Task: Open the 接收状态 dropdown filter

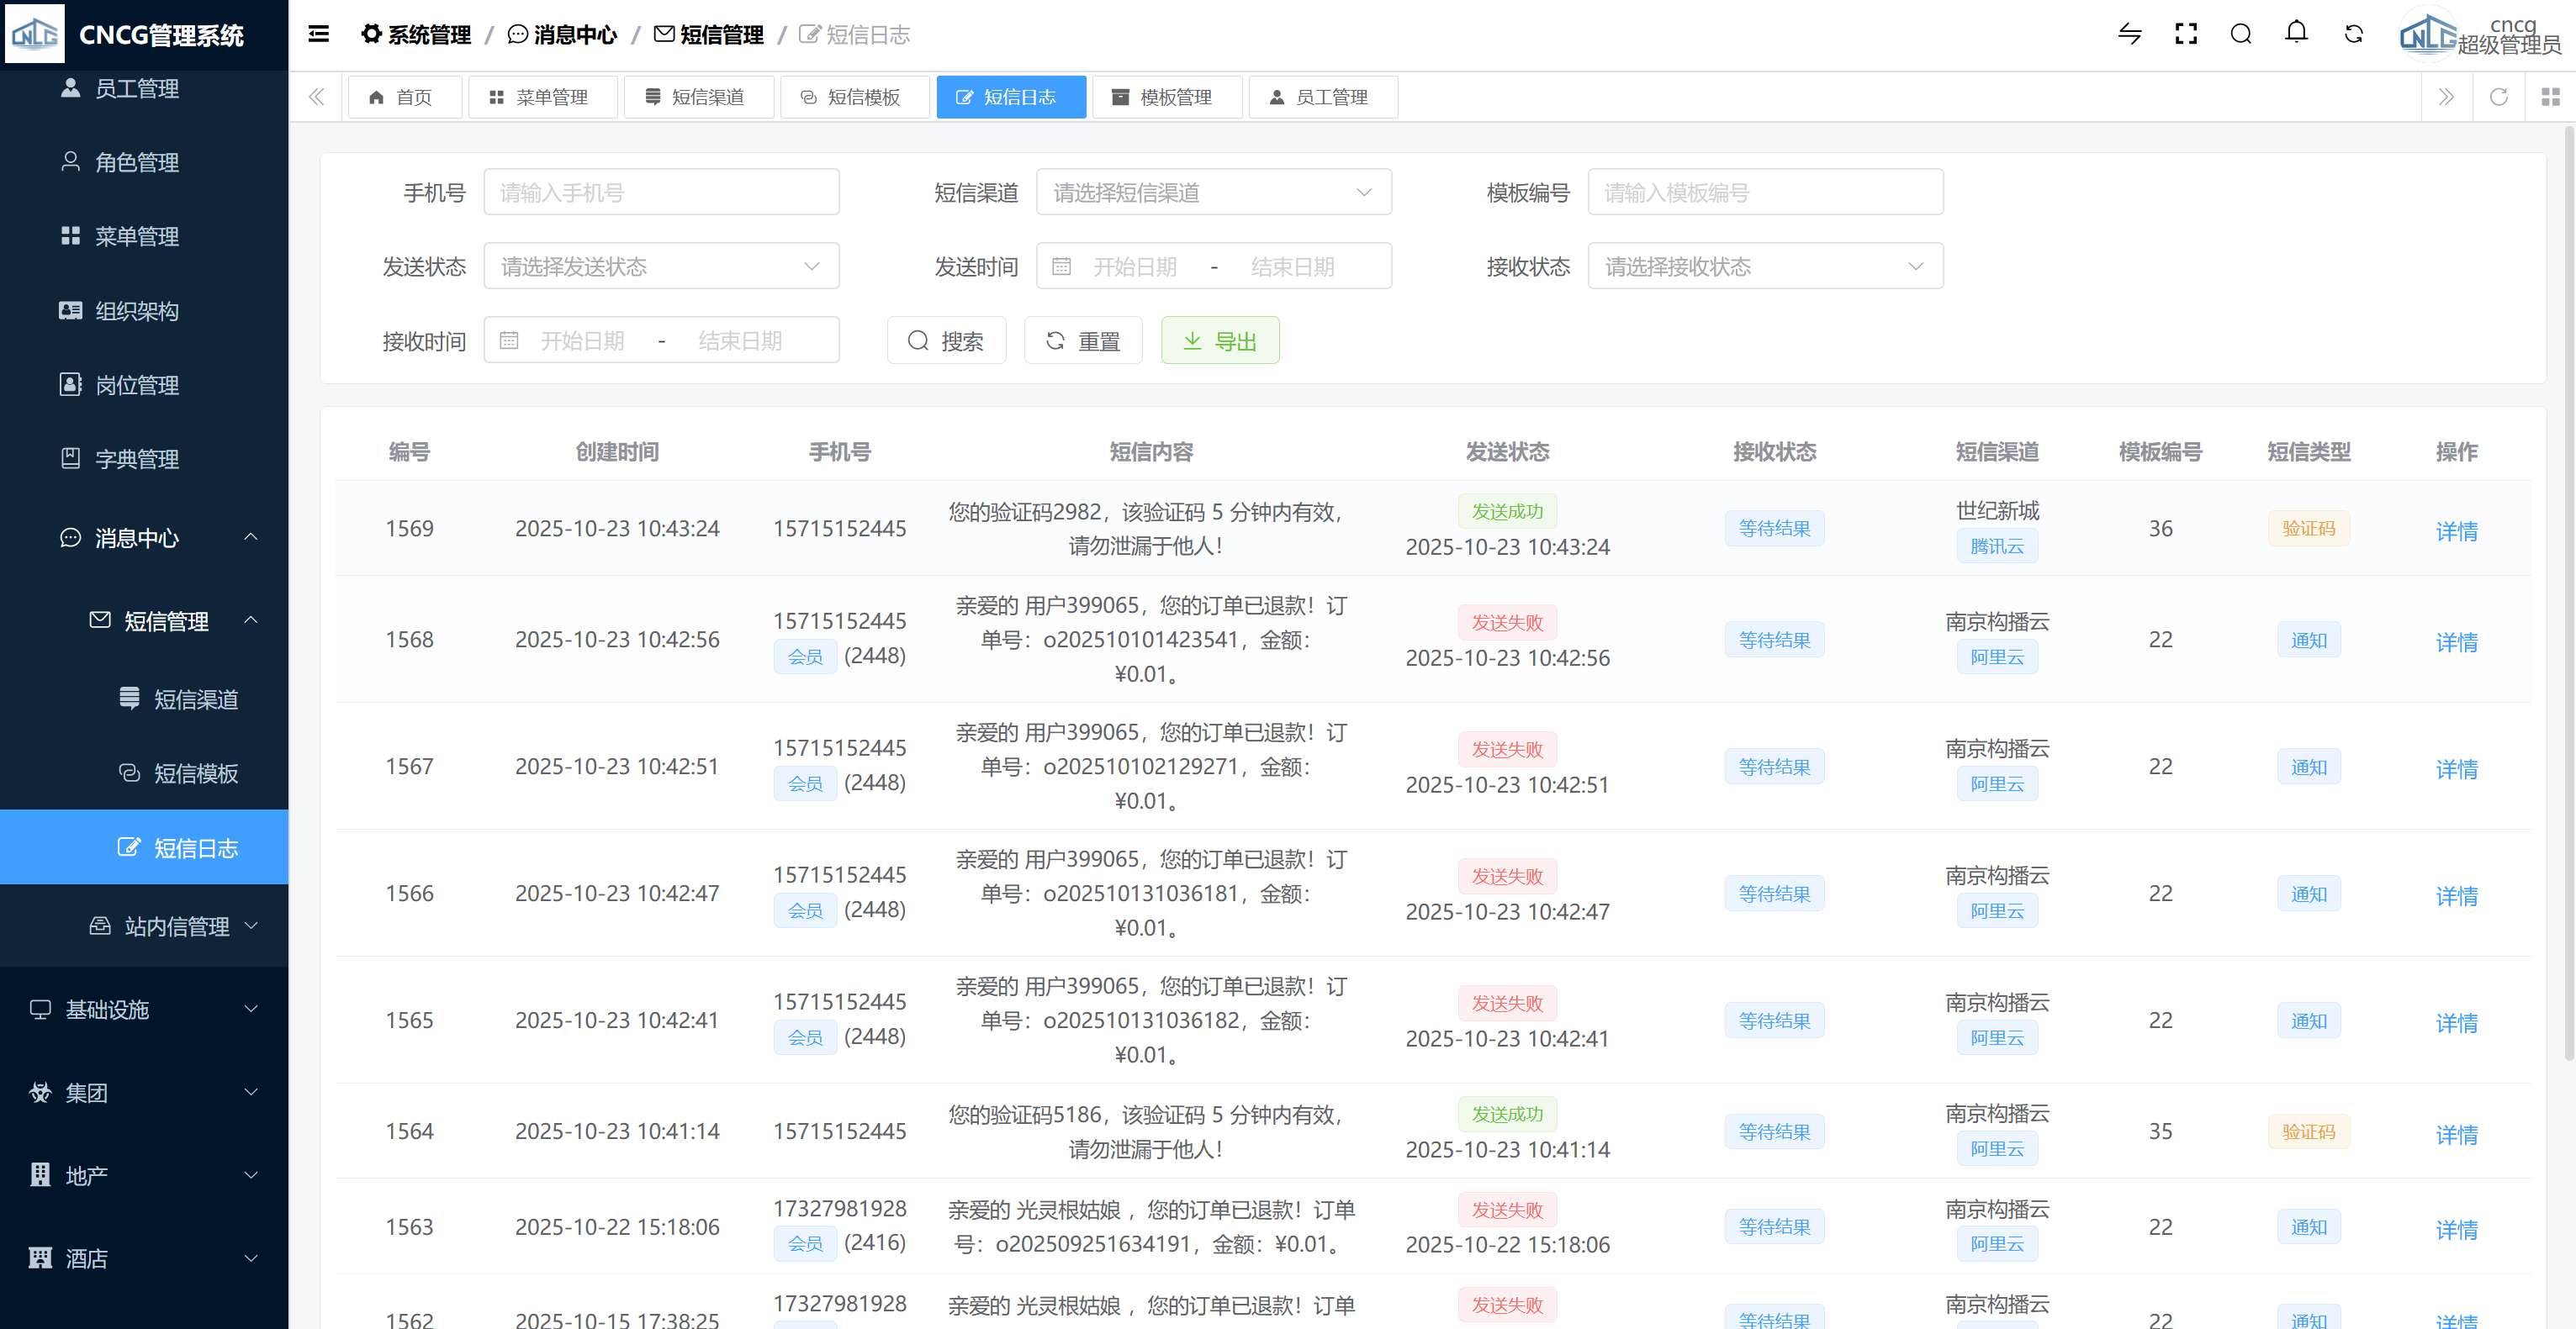Action: point(1765,266)
